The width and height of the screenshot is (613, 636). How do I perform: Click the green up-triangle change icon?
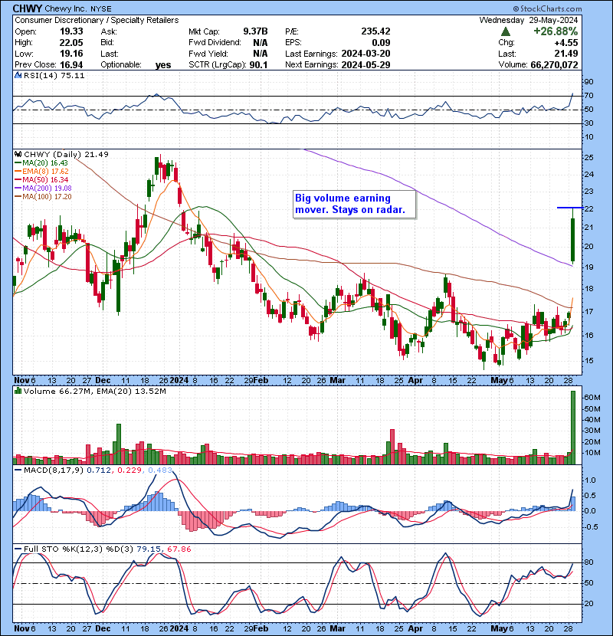tap(506, 31)
